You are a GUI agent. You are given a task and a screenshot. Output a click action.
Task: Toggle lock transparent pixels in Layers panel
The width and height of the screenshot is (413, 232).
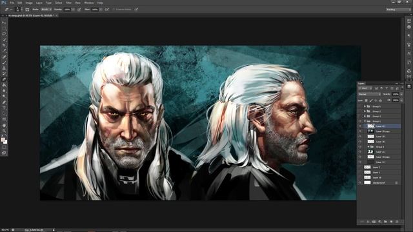(x=366, y=101)
